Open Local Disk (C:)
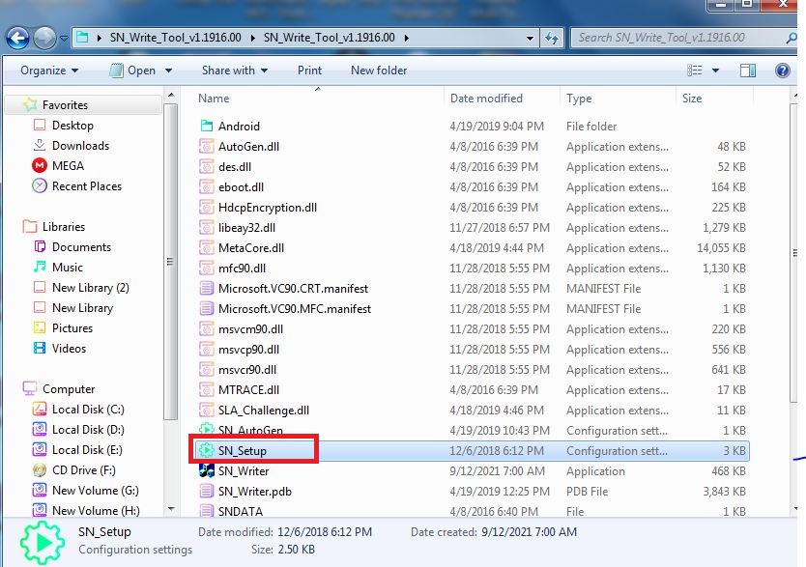 (x=88, y=410)
